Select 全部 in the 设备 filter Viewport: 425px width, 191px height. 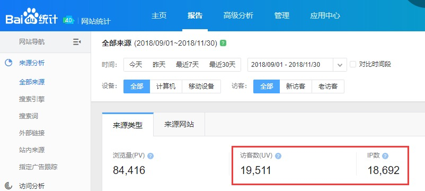tap(137, 86)
